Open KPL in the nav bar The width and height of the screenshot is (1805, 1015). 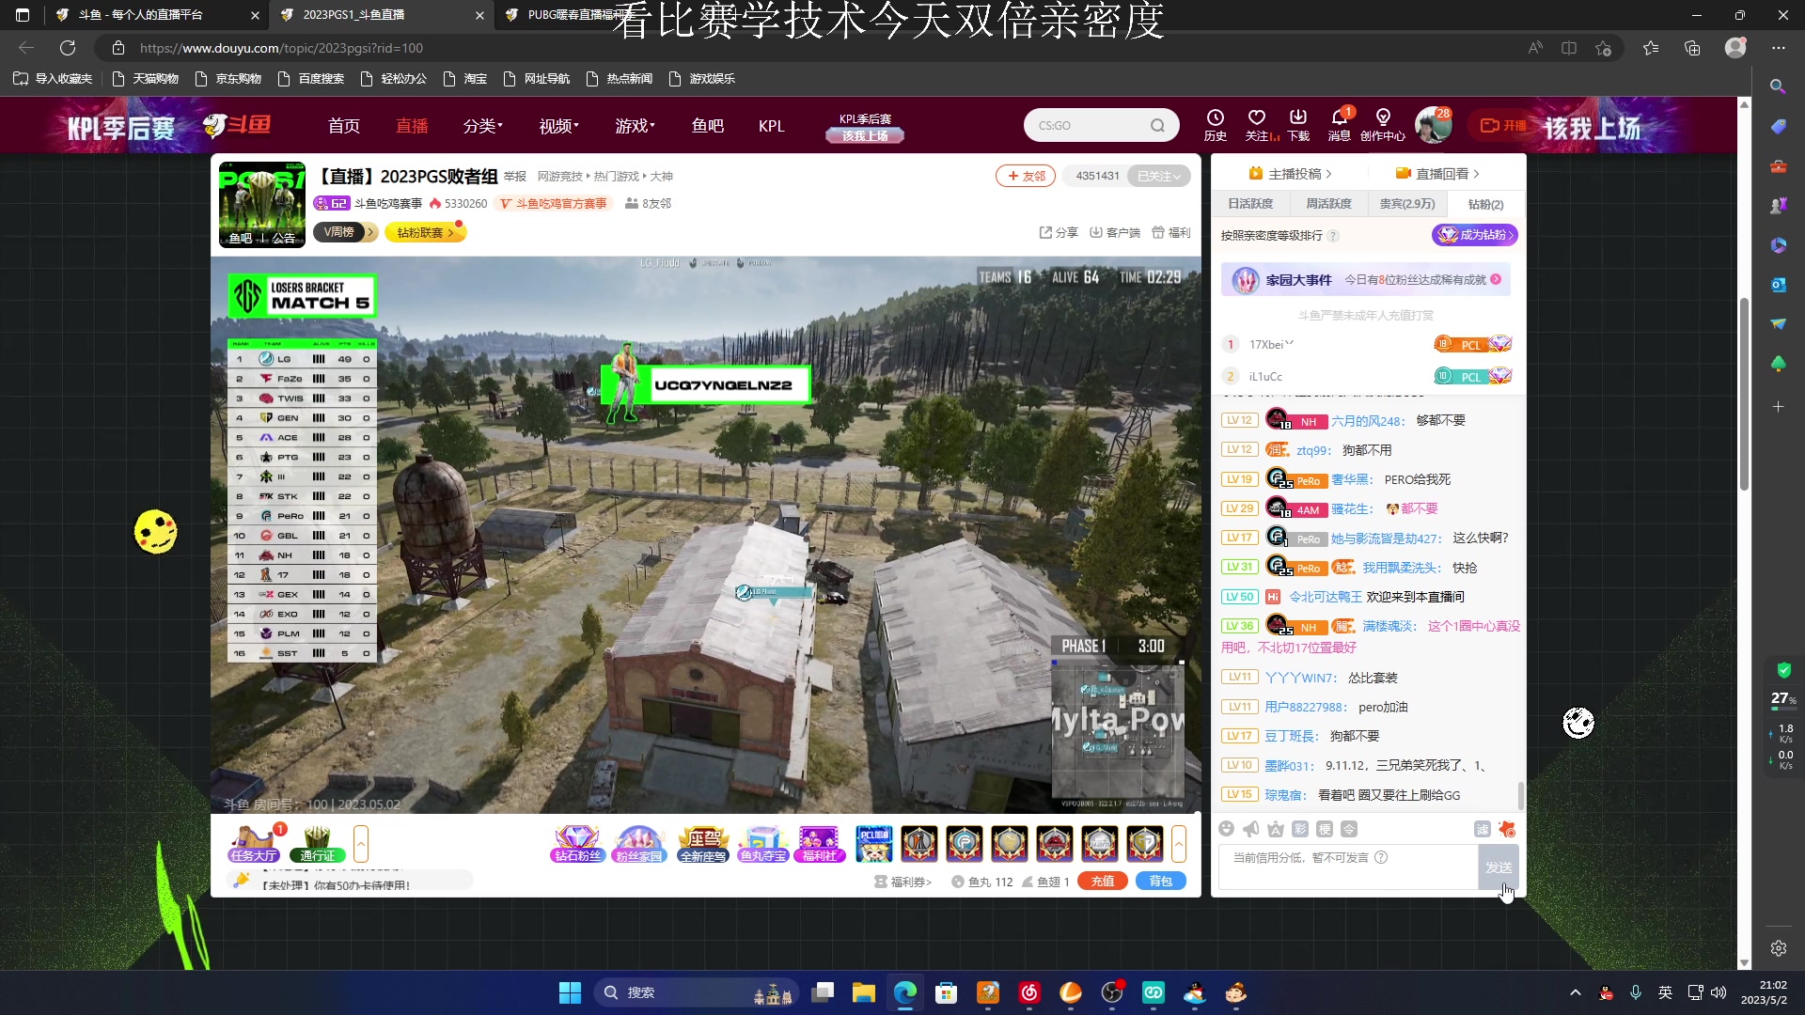coord(771,126)
